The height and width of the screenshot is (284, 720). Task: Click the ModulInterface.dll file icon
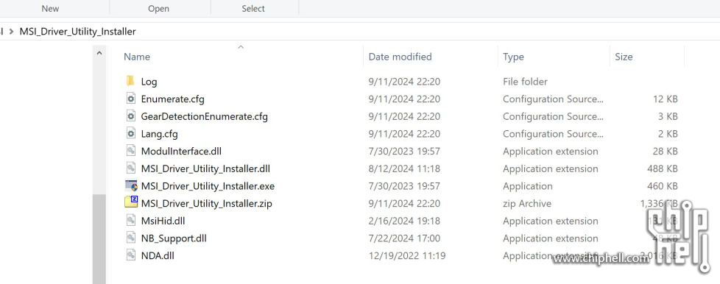coord(131,151)
